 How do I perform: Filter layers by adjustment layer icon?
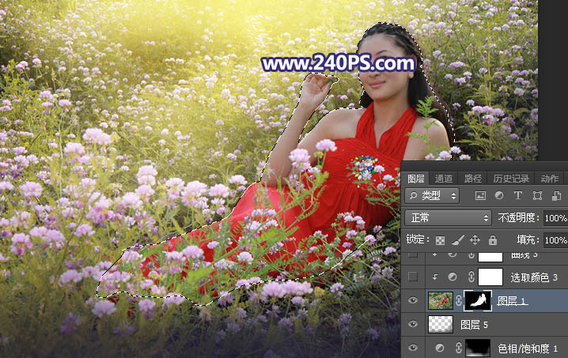[499, 195]
